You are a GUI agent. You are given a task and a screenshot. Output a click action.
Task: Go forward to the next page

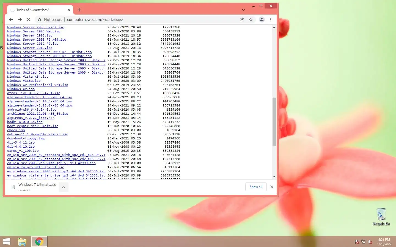pos(20,19)
